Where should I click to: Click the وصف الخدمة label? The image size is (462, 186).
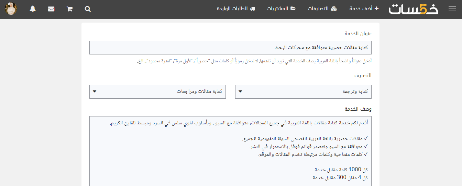click(358, 109)
